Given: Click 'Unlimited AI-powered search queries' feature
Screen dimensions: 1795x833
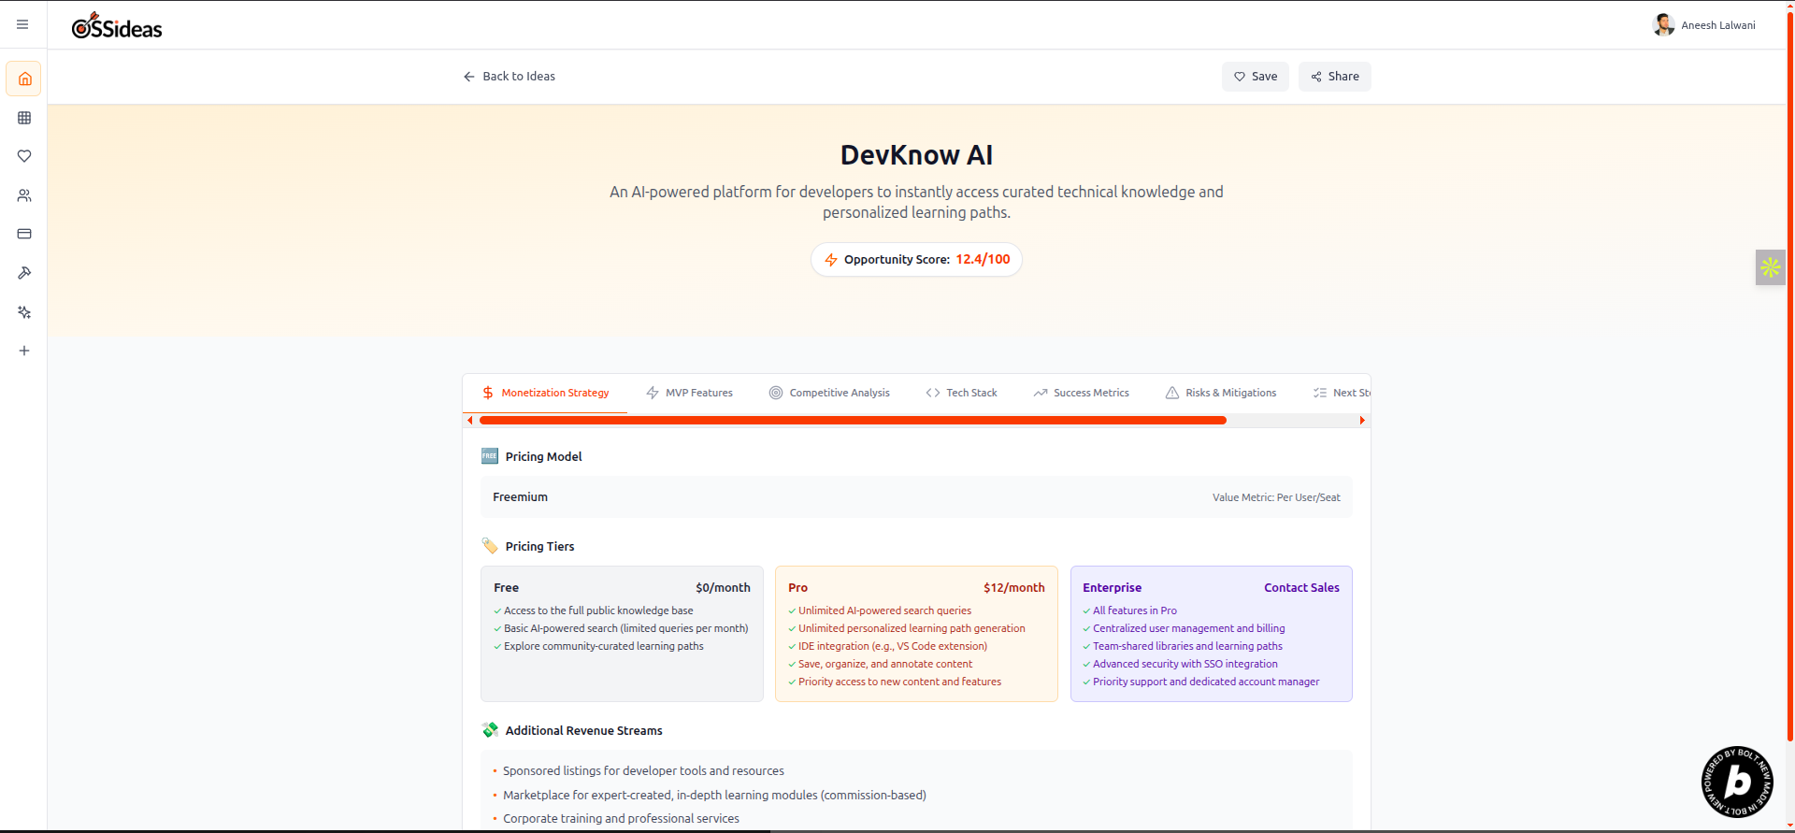Looking at the screenshot, I should click(x=884, y=610).
